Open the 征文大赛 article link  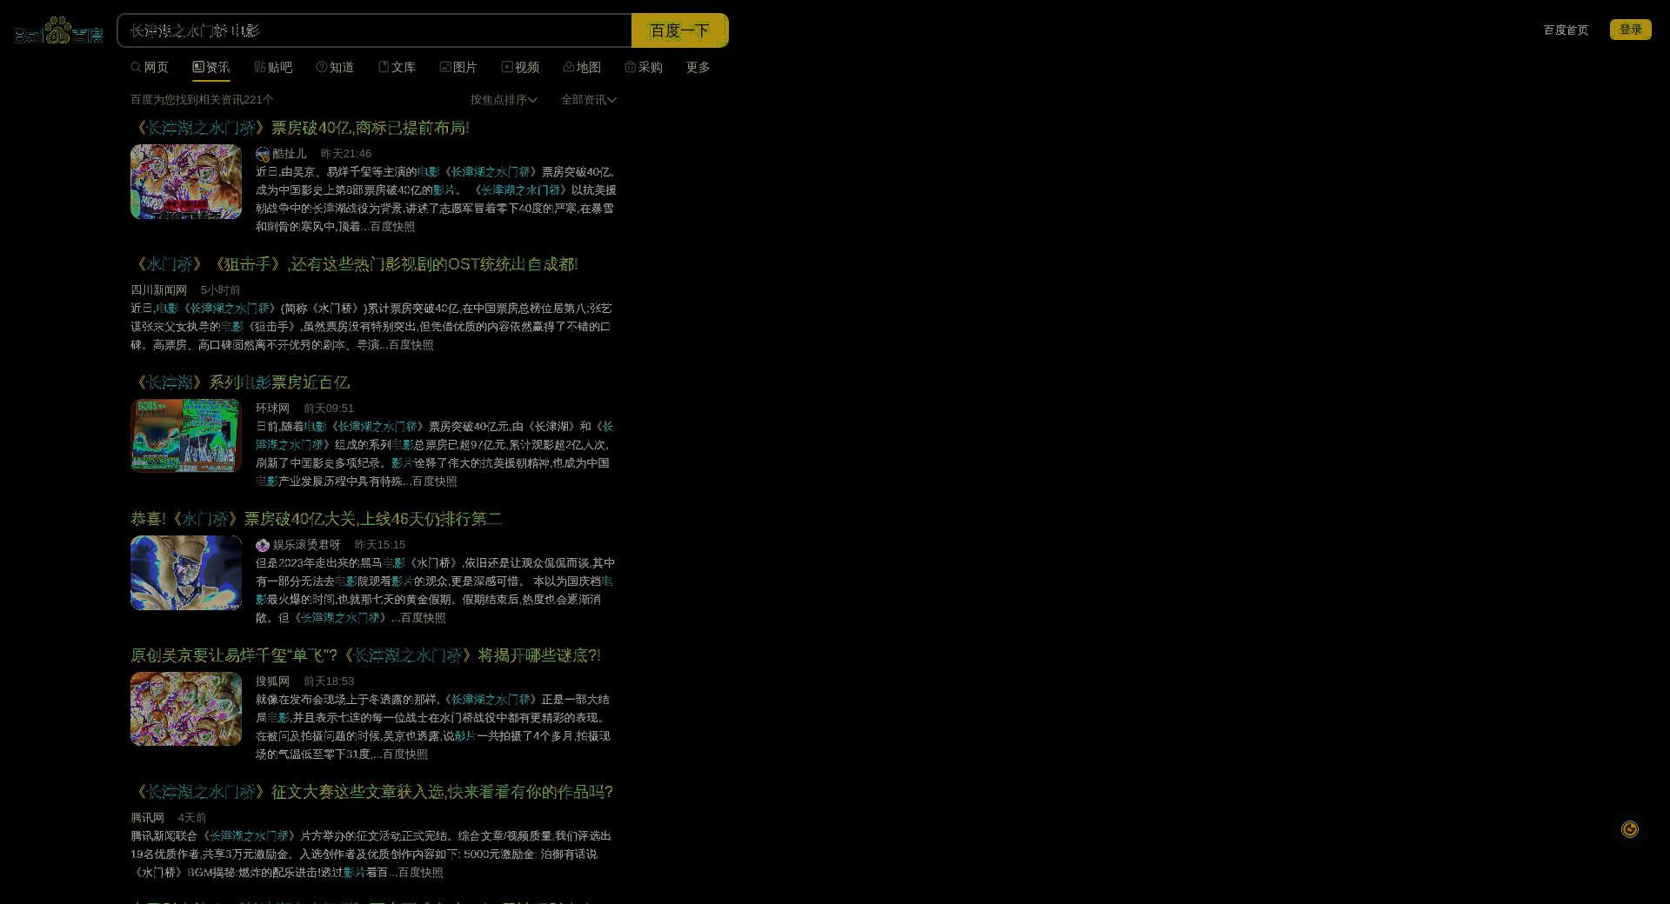coord(372,792)
